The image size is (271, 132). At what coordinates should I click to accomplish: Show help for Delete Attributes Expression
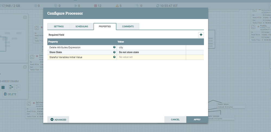[x=114, y=47]
